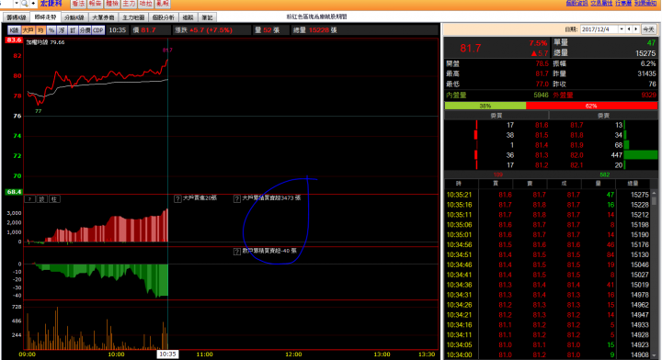Open help icon beside 大戶買進20張

click(x=177, y=198)
